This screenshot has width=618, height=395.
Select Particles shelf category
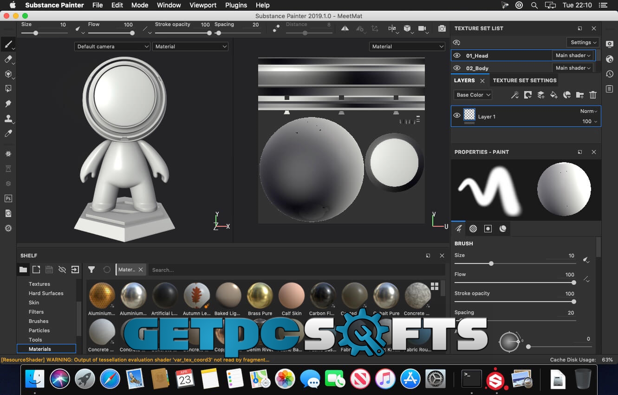point(39,330)
